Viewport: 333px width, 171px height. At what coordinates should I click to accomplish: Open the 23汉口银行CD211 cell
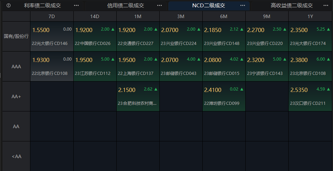click(x=311, y=97)
